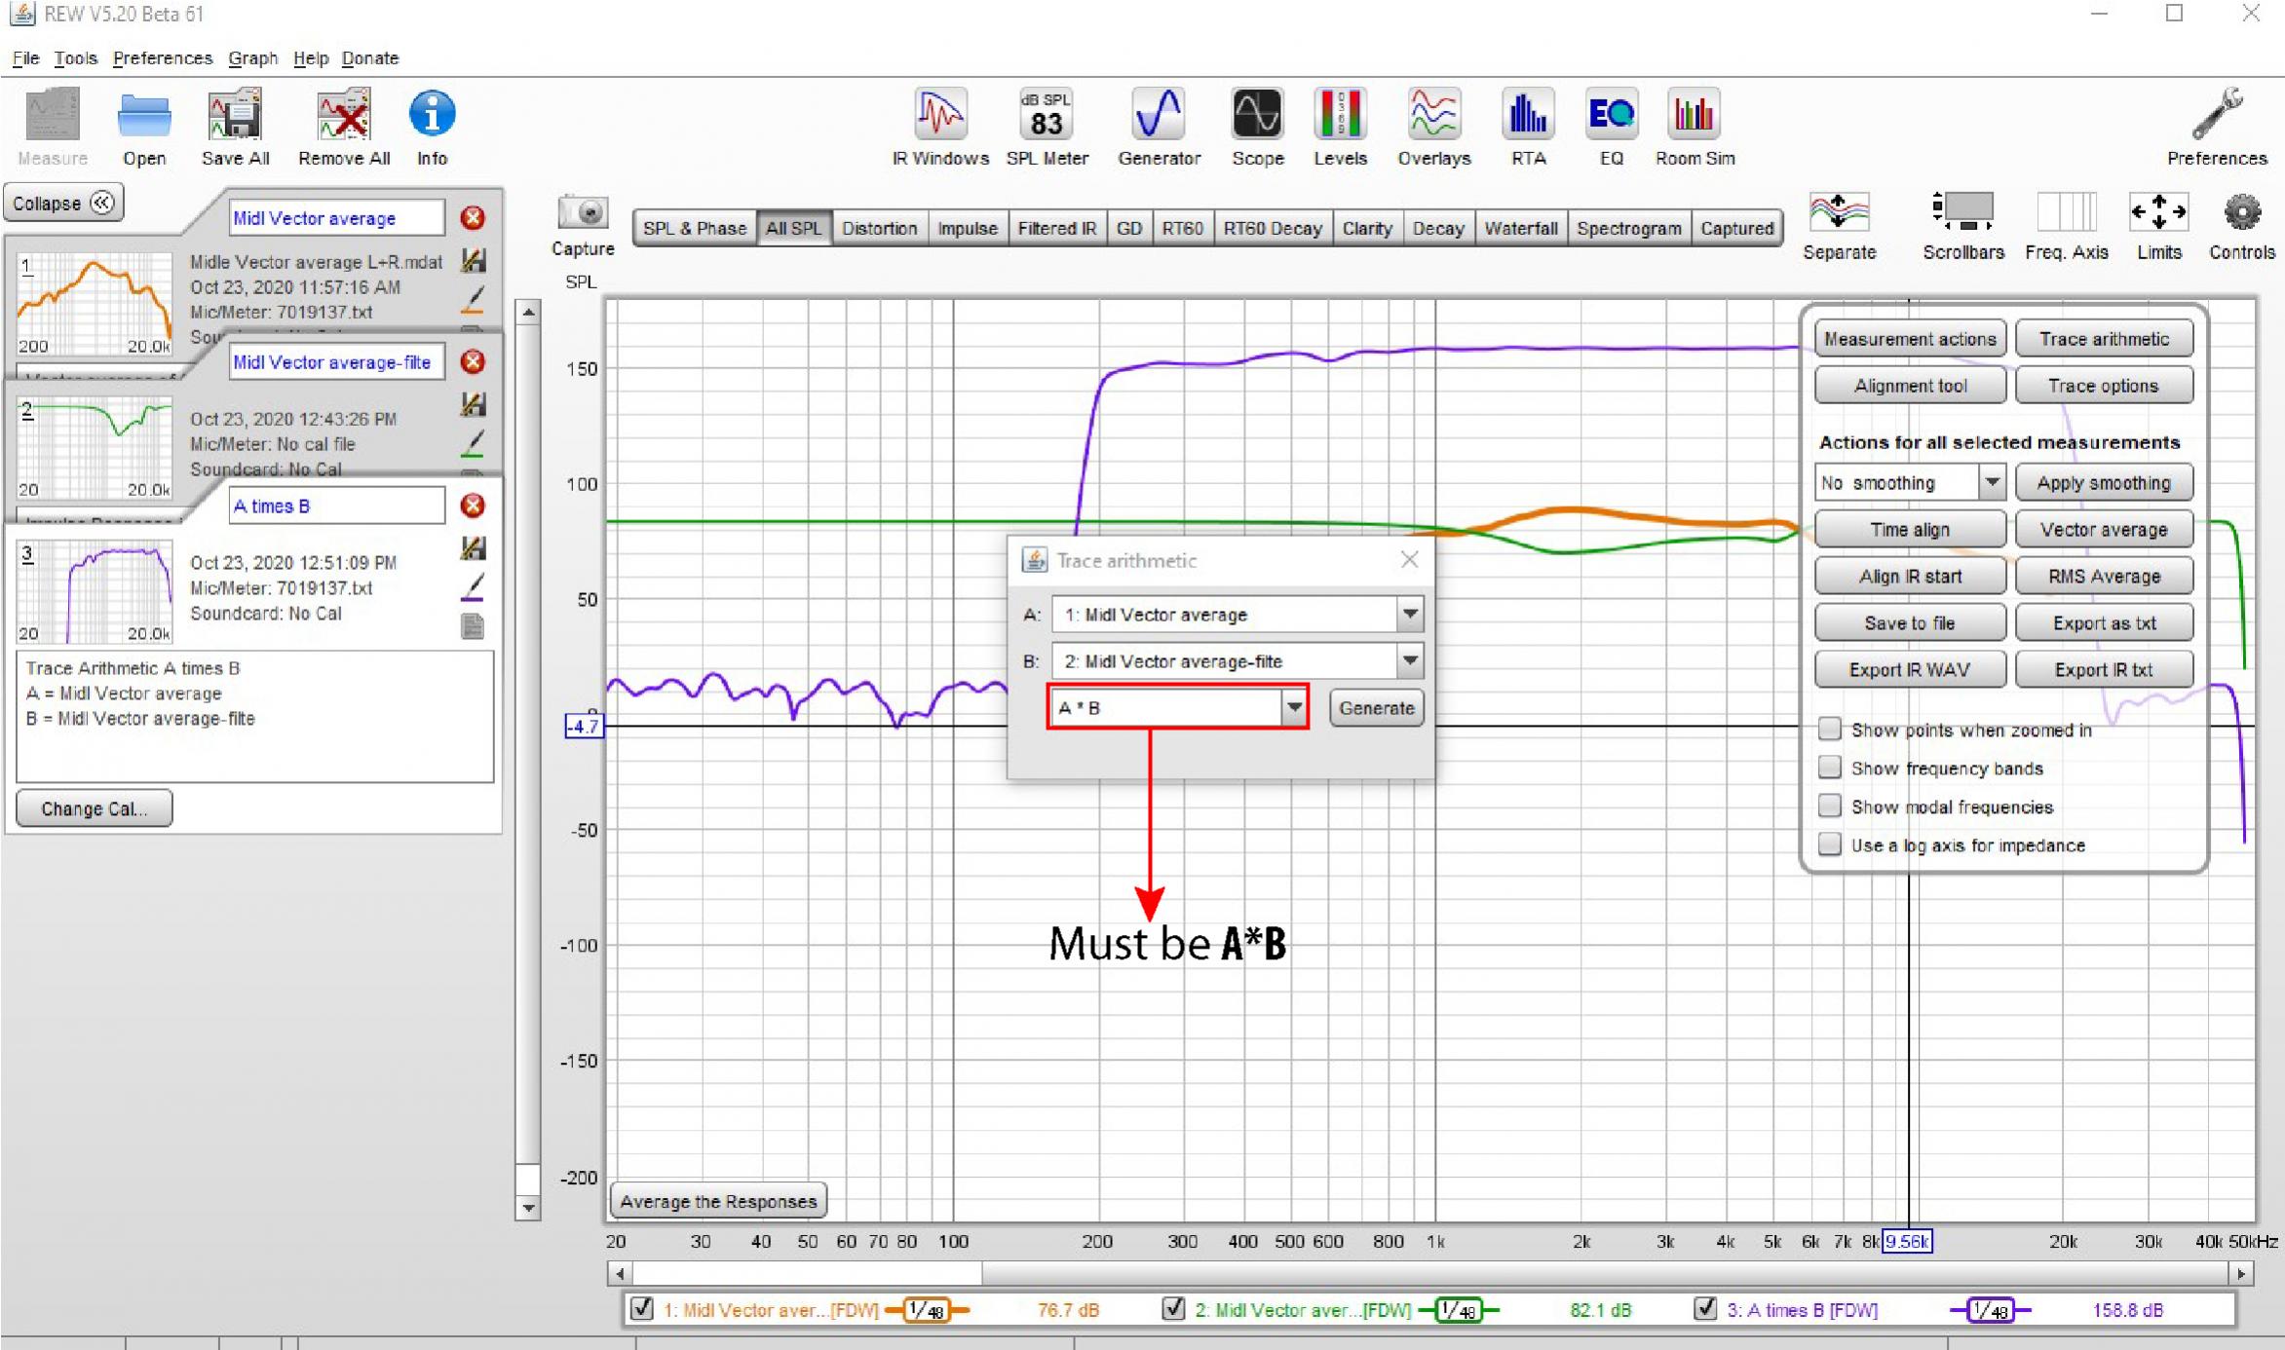Image resolution: width=2285 pixels, height=1350 pixels.
Task: Open the Scope window
Action: point(1257,127)
